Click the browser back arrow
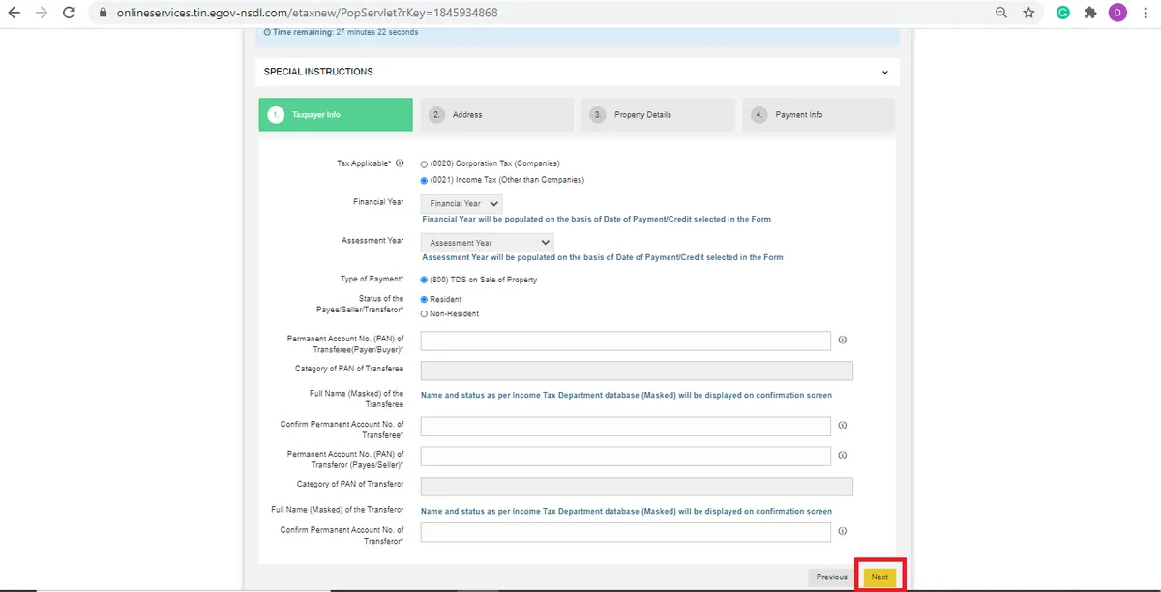 (14, 14)
